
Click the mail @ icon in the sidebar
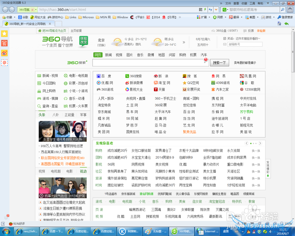4,63
